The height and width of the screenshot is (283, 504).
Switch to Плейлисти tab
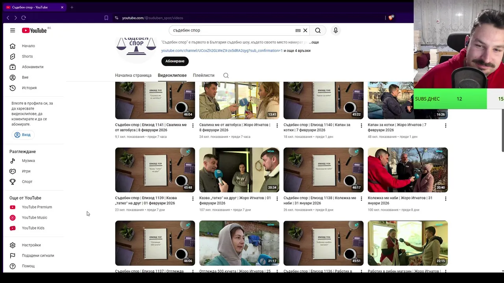[x=204, y=75]
